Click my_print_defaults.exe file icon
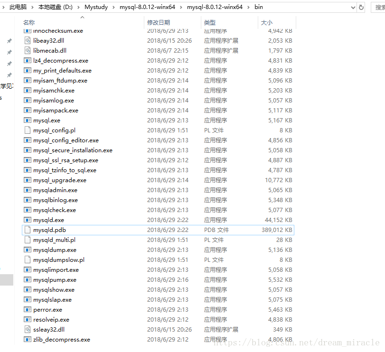The height and width of the screenshot is (352, 385). tap(28, 70)
